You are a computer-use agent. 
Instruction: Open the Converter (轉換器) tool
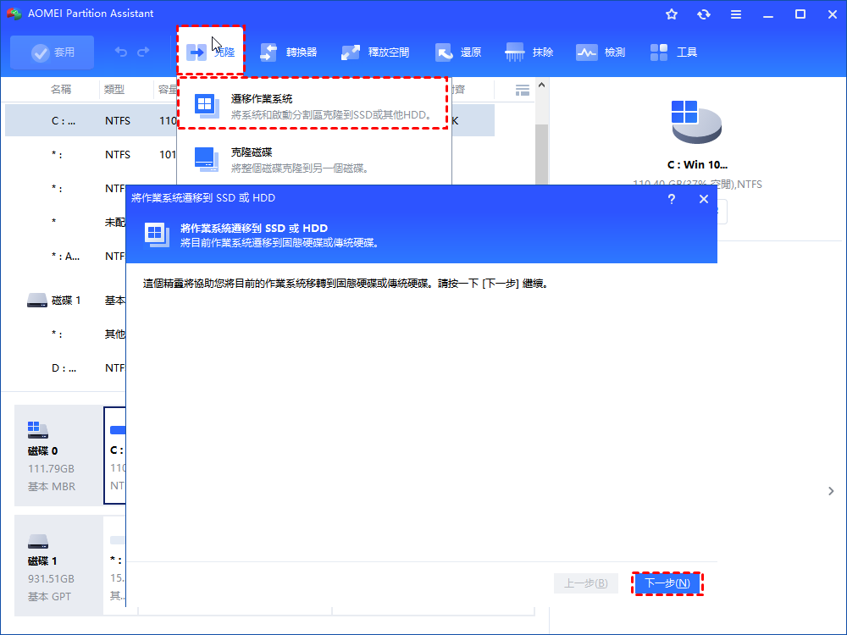(x=289, y=52)
